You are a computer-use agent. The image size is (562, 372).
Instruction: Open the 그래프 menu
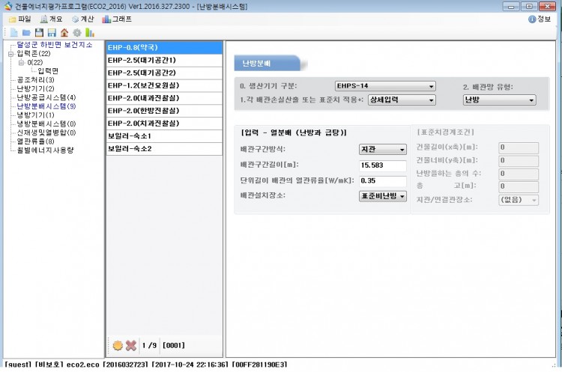tap(117, 19)
